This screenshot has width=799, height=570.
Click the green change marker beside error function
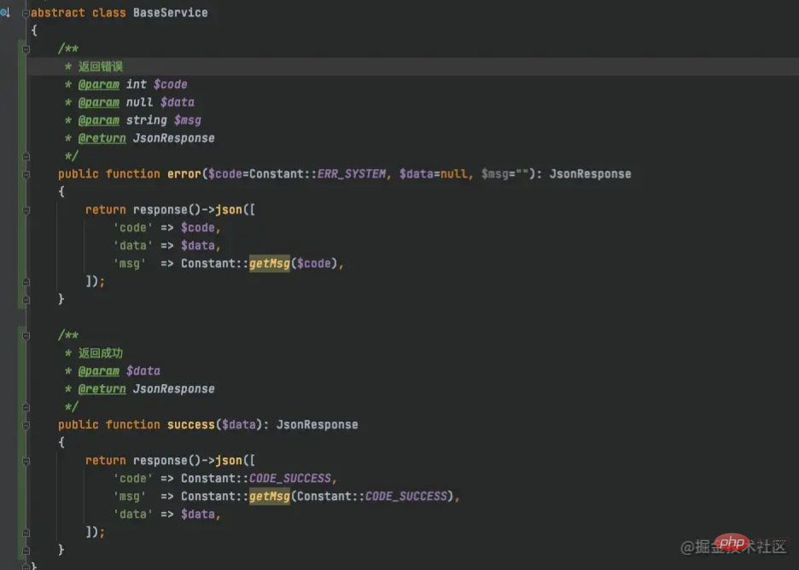pos(20,175)
